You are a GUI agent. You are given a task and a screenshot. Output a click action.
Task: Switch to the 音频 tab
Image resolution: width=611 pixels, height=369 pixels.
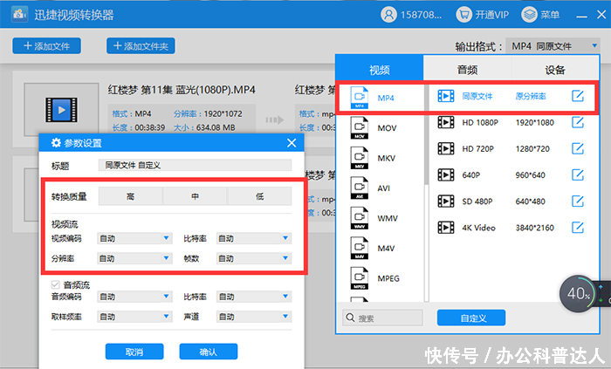click(467, 69)
